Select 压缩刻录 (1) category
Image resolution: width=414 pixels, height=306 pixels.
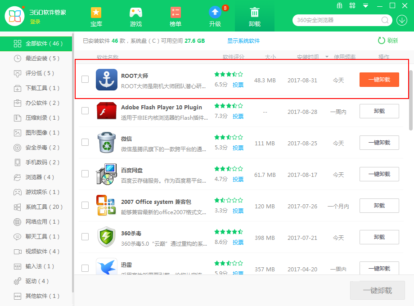click(36, 118)
